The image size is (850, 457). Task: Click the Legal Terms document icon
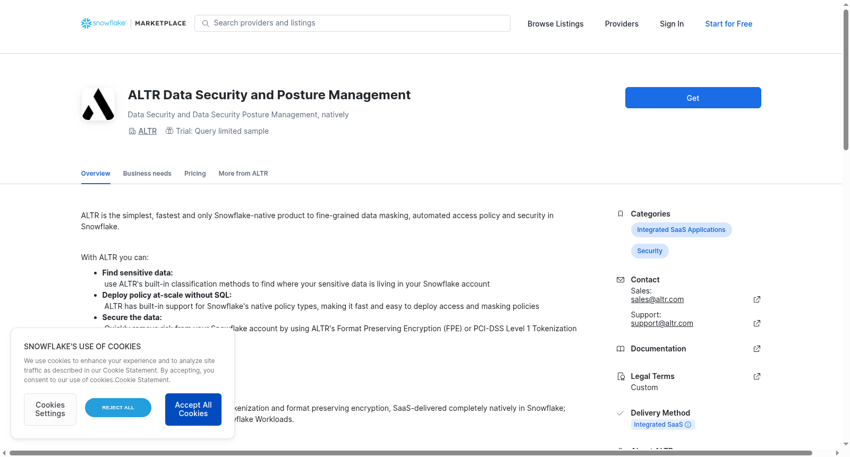click(x=620, y=376)
